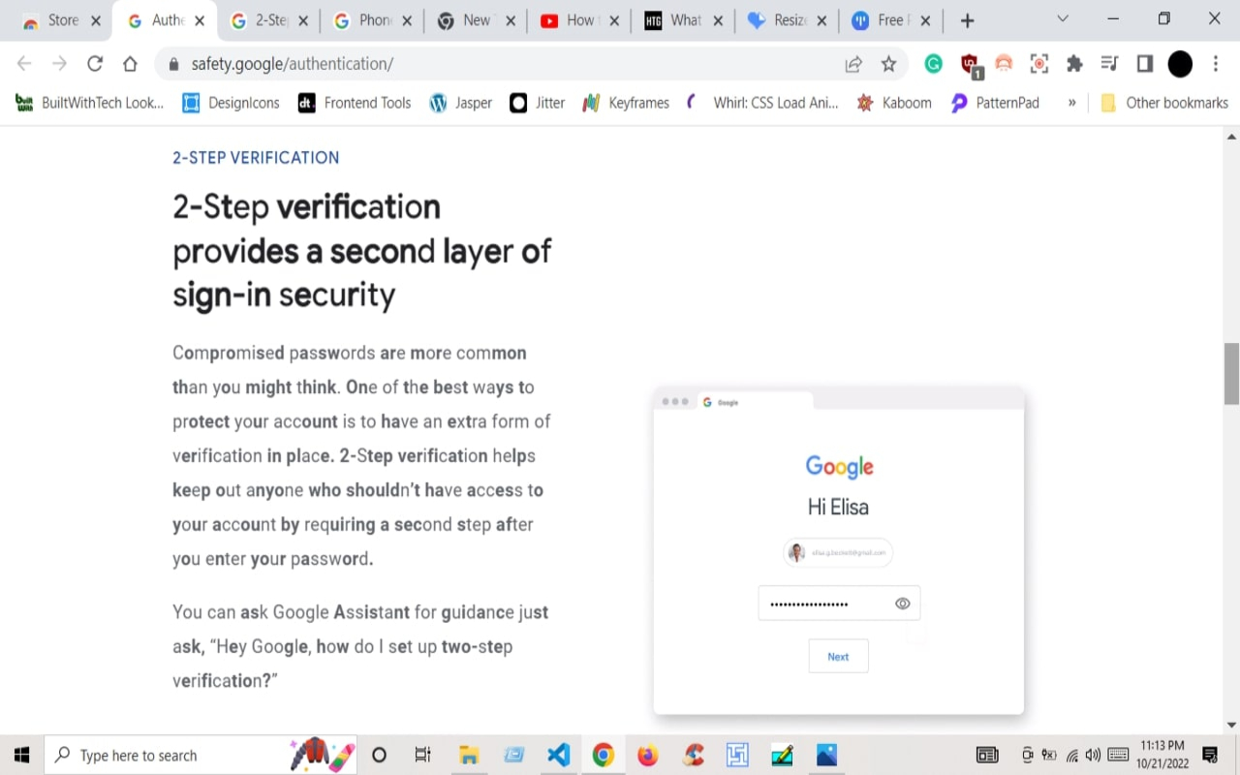
Task: Open the Jitter bookmark
Action: point(538,103)
